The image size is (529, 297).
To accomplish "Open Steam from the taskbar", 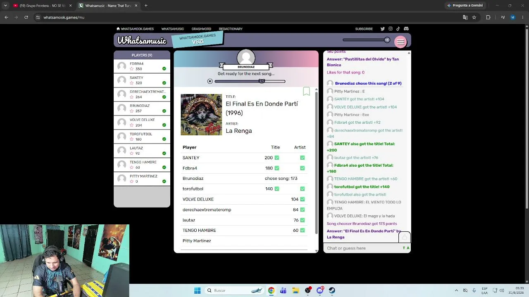I will pos(332,290).
